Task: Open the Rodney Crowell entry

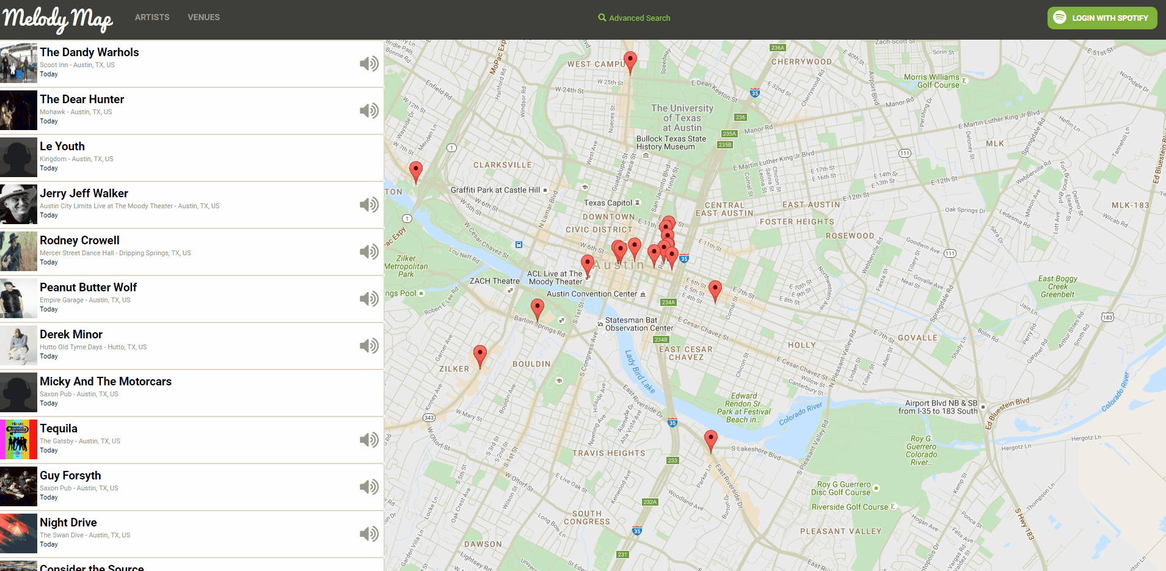Action: click(x=192, y=252)
